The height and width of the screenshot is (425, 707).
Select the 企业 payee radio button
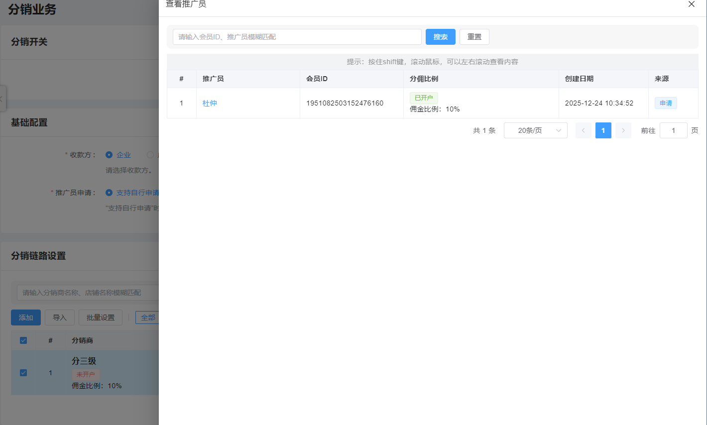[x=109, y=155]
